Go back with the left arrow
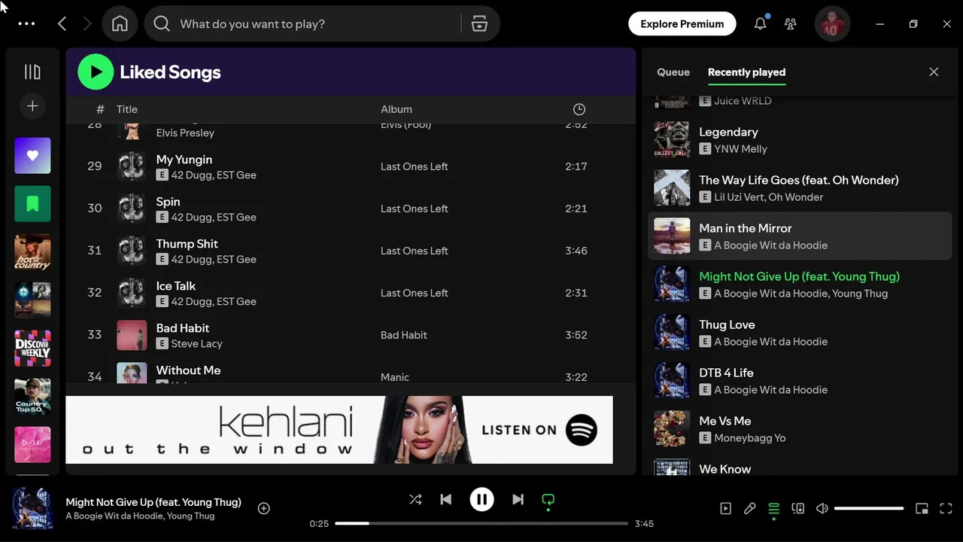Viewport: 963px width, 542px height. click(x=62, y=24)
